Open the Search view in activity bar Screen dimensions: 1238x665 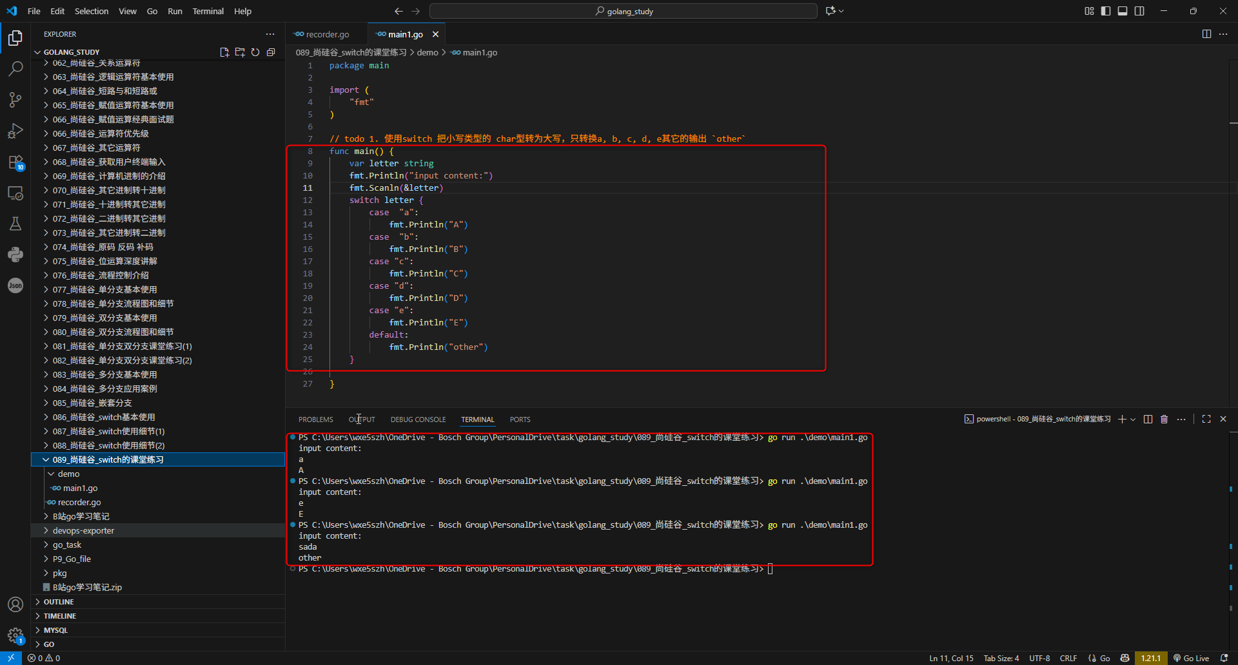click(15, 68)
